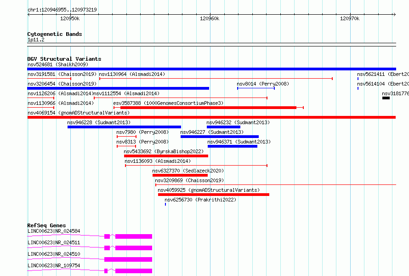409x276 pixels.
Task: Click the 120960k ruler mark
Action: click(x=210, y=18)
